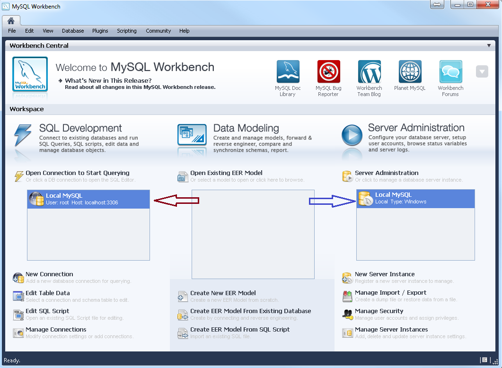Viewport: 502px width, 368px height.
Task: Click the Data Modeling diagram icon
Action: click(192, 135)
